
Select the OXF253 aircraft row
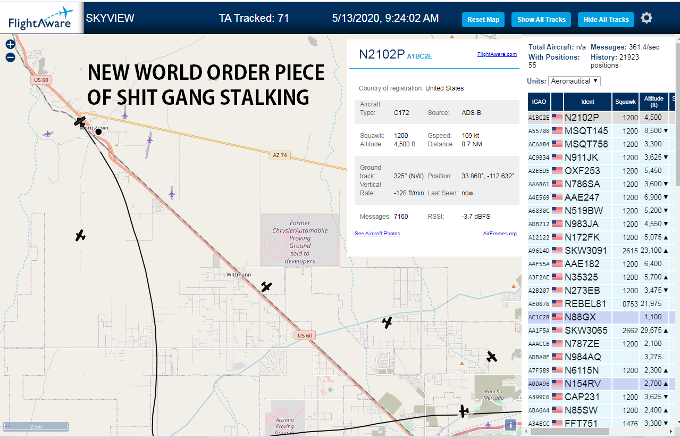[602, 170]
